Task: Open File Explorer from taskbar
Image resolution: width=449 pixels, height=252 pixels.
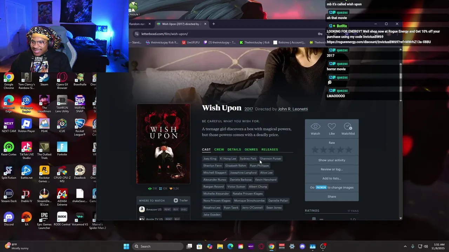Action: point(220,246)
